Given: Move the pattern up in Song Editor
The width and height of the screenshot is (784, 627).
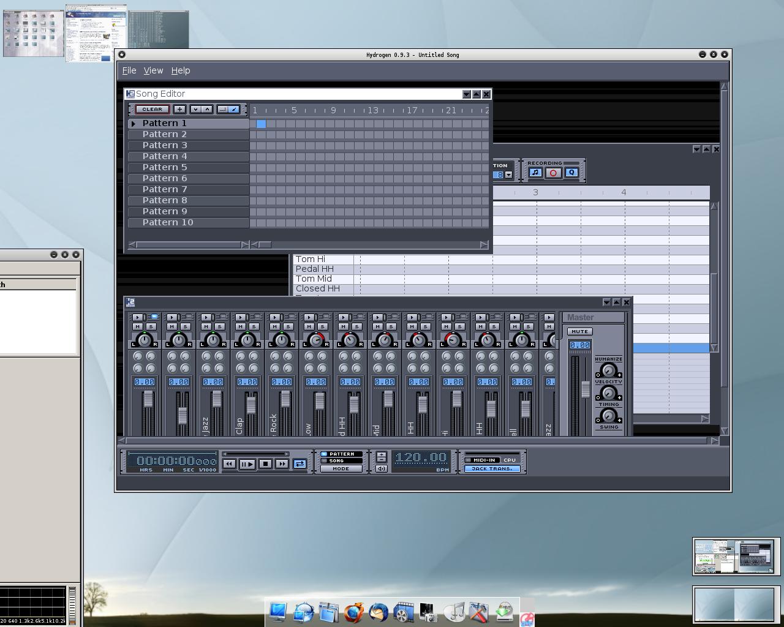Looking at the screenshot, I should (208, 109).
